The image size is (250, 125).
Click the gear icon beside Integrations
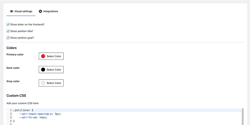pyautogui.click(x=40, y=11)
